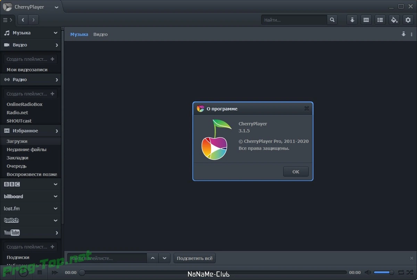The image size is (417, 280).
Task: Click OK in the About dialog
Action: (x=296, y=172)
